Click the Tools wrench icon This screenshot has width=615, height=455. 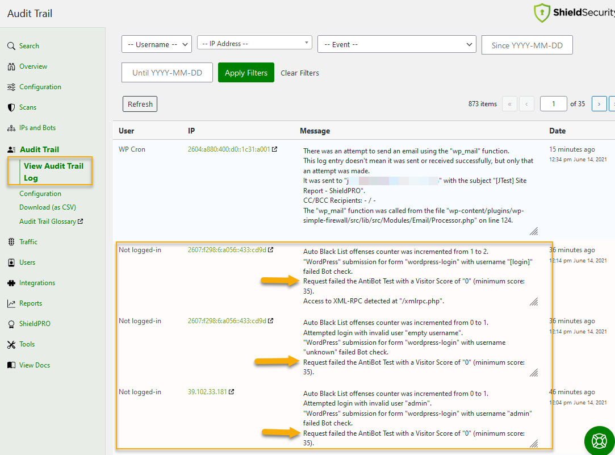pyautogui.click(x=11, y=344)
